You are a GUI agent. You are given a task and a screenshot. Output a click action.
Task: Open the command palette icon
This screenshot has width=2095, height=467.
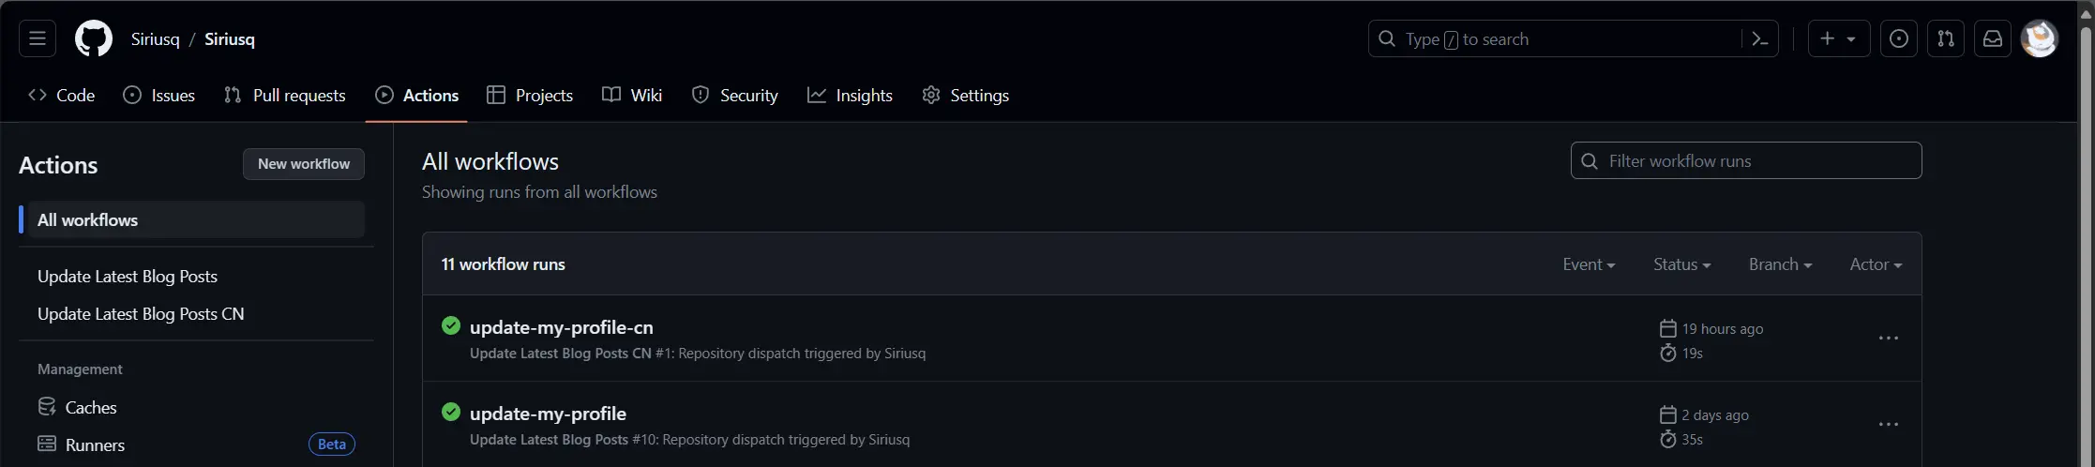click(1759, 39)
